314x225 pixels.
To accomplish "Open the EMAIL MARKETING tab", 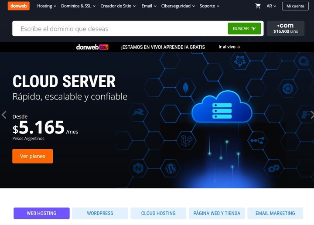I will pyautogui.click(x=275, y=213).
